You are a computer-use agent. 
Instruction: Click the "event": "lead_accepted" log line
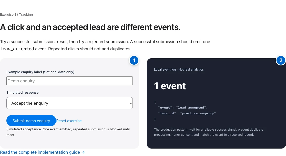pyautogui.click(x=183, y=108)
